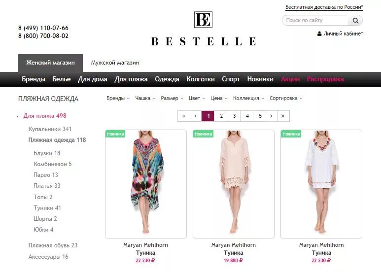
Task: Click Бесплатная доставка по России link
Action: pyautogui.click(x=324, y=7)
